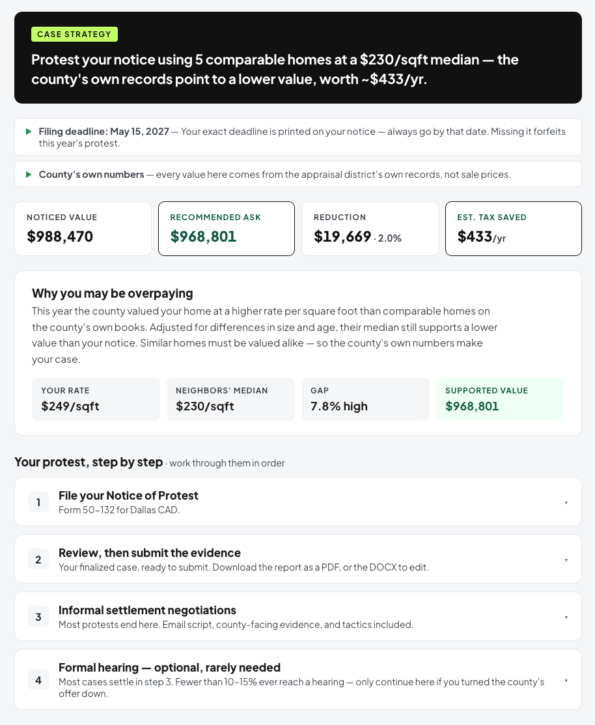
Task: Click the step number 2 badge
Action: point(38,560)
